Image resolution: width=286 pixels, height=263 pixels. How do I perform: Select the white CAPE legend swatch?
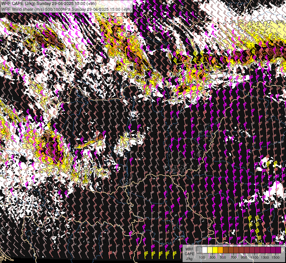click(205, 250)
